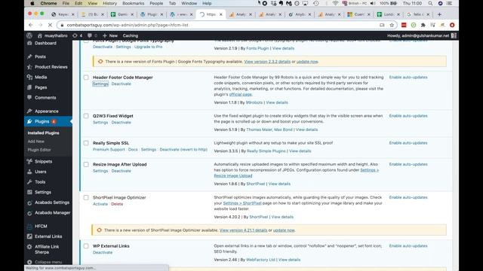
Task: Bookmark this page with the star icon
Action: (x=392, y=25)
